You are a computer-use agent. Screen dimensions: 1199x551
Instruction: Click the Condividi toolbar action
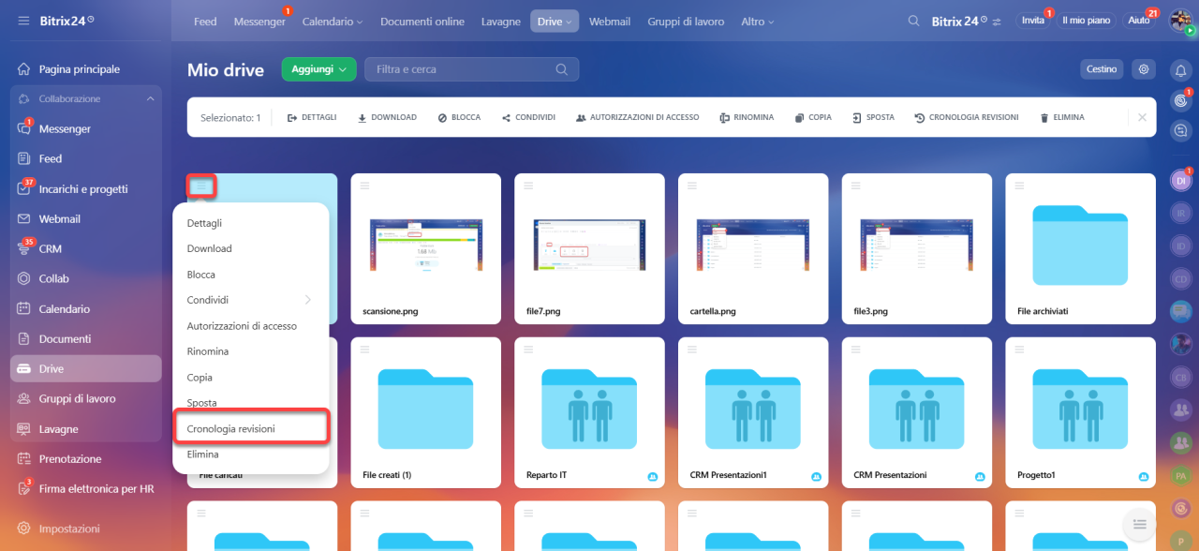(x=528, y=117)
